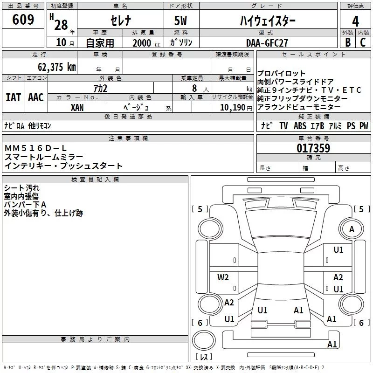Click the inspector note シート汚れ
Viewport: 373px width, 373px height.
coord(22,188)
